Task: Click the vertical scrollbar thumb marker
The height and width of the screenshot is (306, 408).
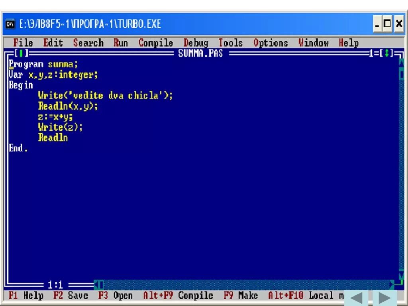Action: tap(402, 75)
